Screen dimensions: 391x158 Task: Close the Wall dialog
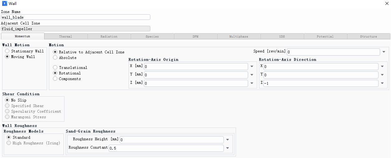(x=387, y=3)
